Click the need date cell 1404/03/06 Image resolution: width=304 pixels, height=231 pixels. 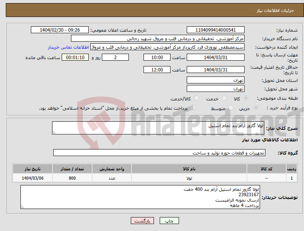click(x=32, y=178)
